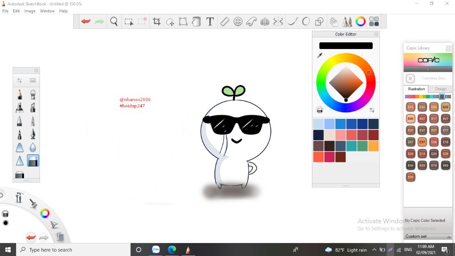The image size is (455, 256).
Task: Select the airbrush in brush palette
Action: (33, 94)
